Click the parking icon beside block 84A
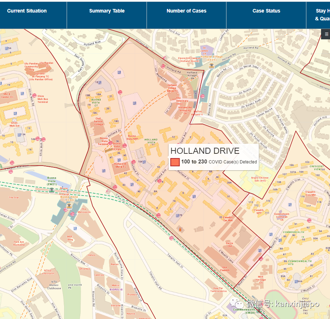Viewport: 330px width, 319px height. click(296, 281)
